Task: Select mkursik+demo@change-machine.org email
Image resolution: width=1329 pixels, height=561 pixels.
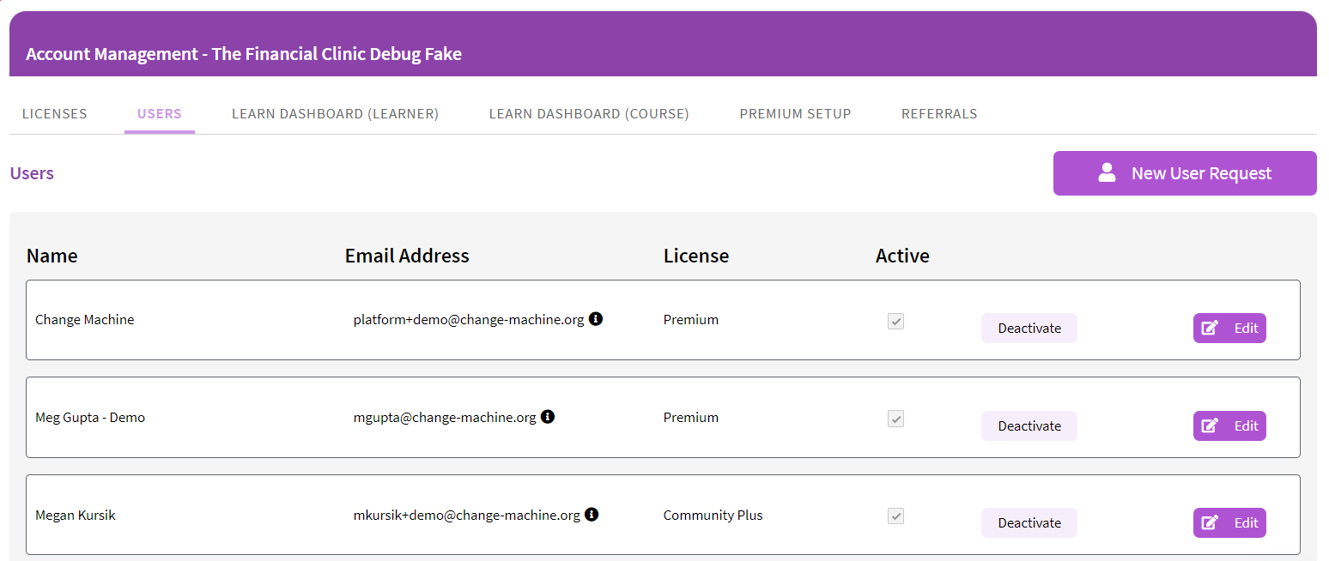Action: click(x=467, y=516)
